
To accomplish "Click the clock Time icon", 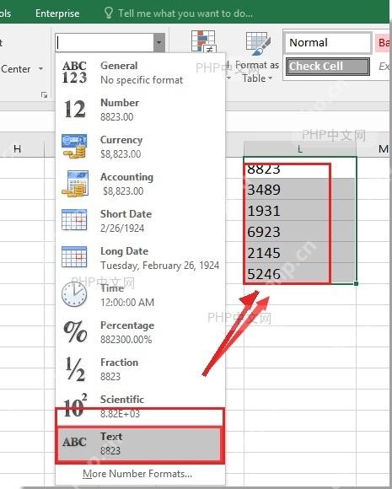I will [x=74, y=294].
